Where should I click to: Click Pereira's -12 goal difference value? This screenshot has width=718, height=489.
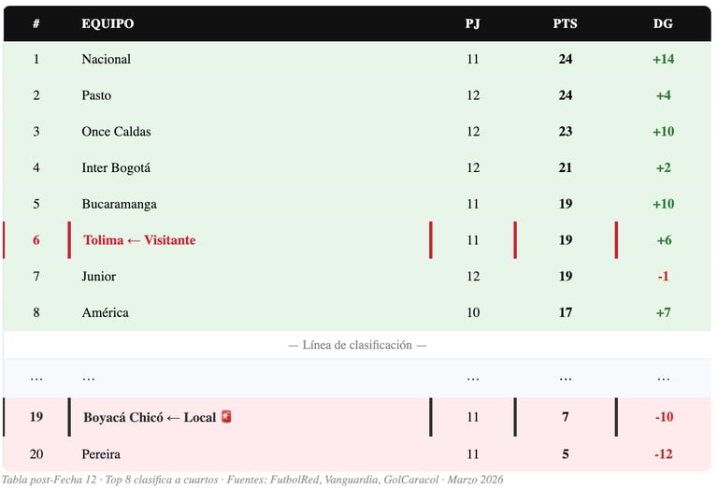click(663, 454)
